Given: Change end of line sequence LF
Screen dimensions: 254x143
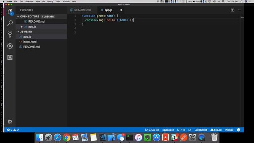Looking at the screenshot, I should (x=190, y=130).
